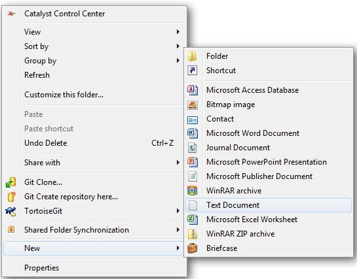
Task: Open Catalyst Control Center
Action: (x=94, y=14)
